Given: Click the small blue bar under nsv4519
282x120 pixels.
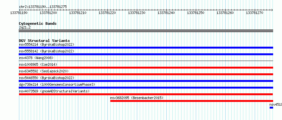Looking at the screenshot, I should click(272, 108).
